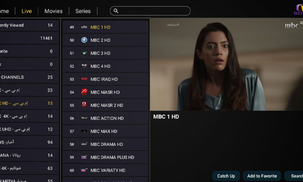Viewport: 303px width, 182px height.
Task: Play MBC ACTION HD channel
Action: point(106,118)
